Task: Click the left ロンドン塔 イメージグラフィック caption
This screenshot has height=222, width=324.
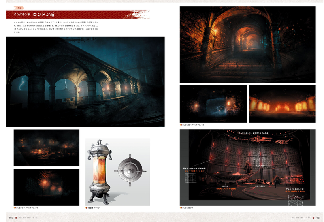Action: pos(27,208)
